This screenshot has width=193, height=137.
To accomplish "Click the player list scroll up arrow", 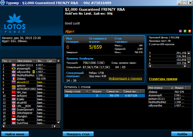I will [x=58, y=61].
